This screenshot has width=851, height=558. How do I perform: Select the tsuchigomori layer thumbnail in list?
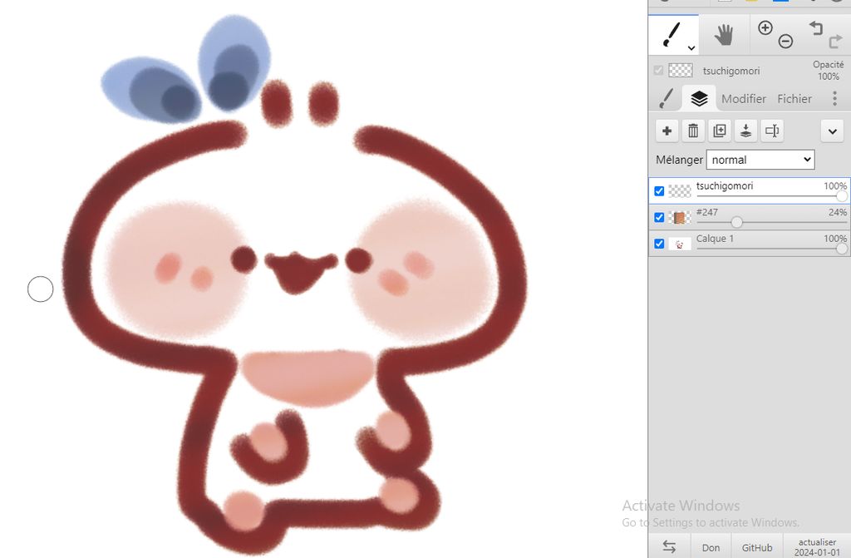click(x=680, y=191)
